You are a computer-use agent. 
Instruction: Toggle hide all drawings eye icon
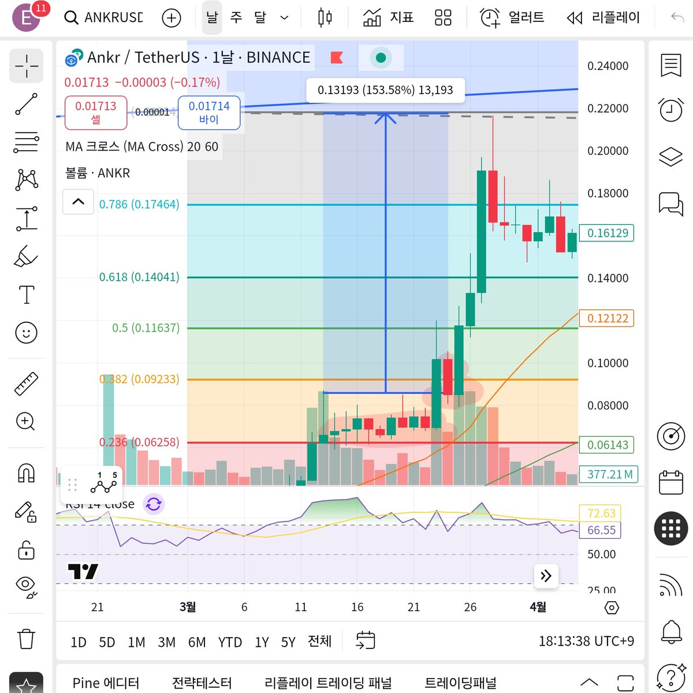coord(27,587)
